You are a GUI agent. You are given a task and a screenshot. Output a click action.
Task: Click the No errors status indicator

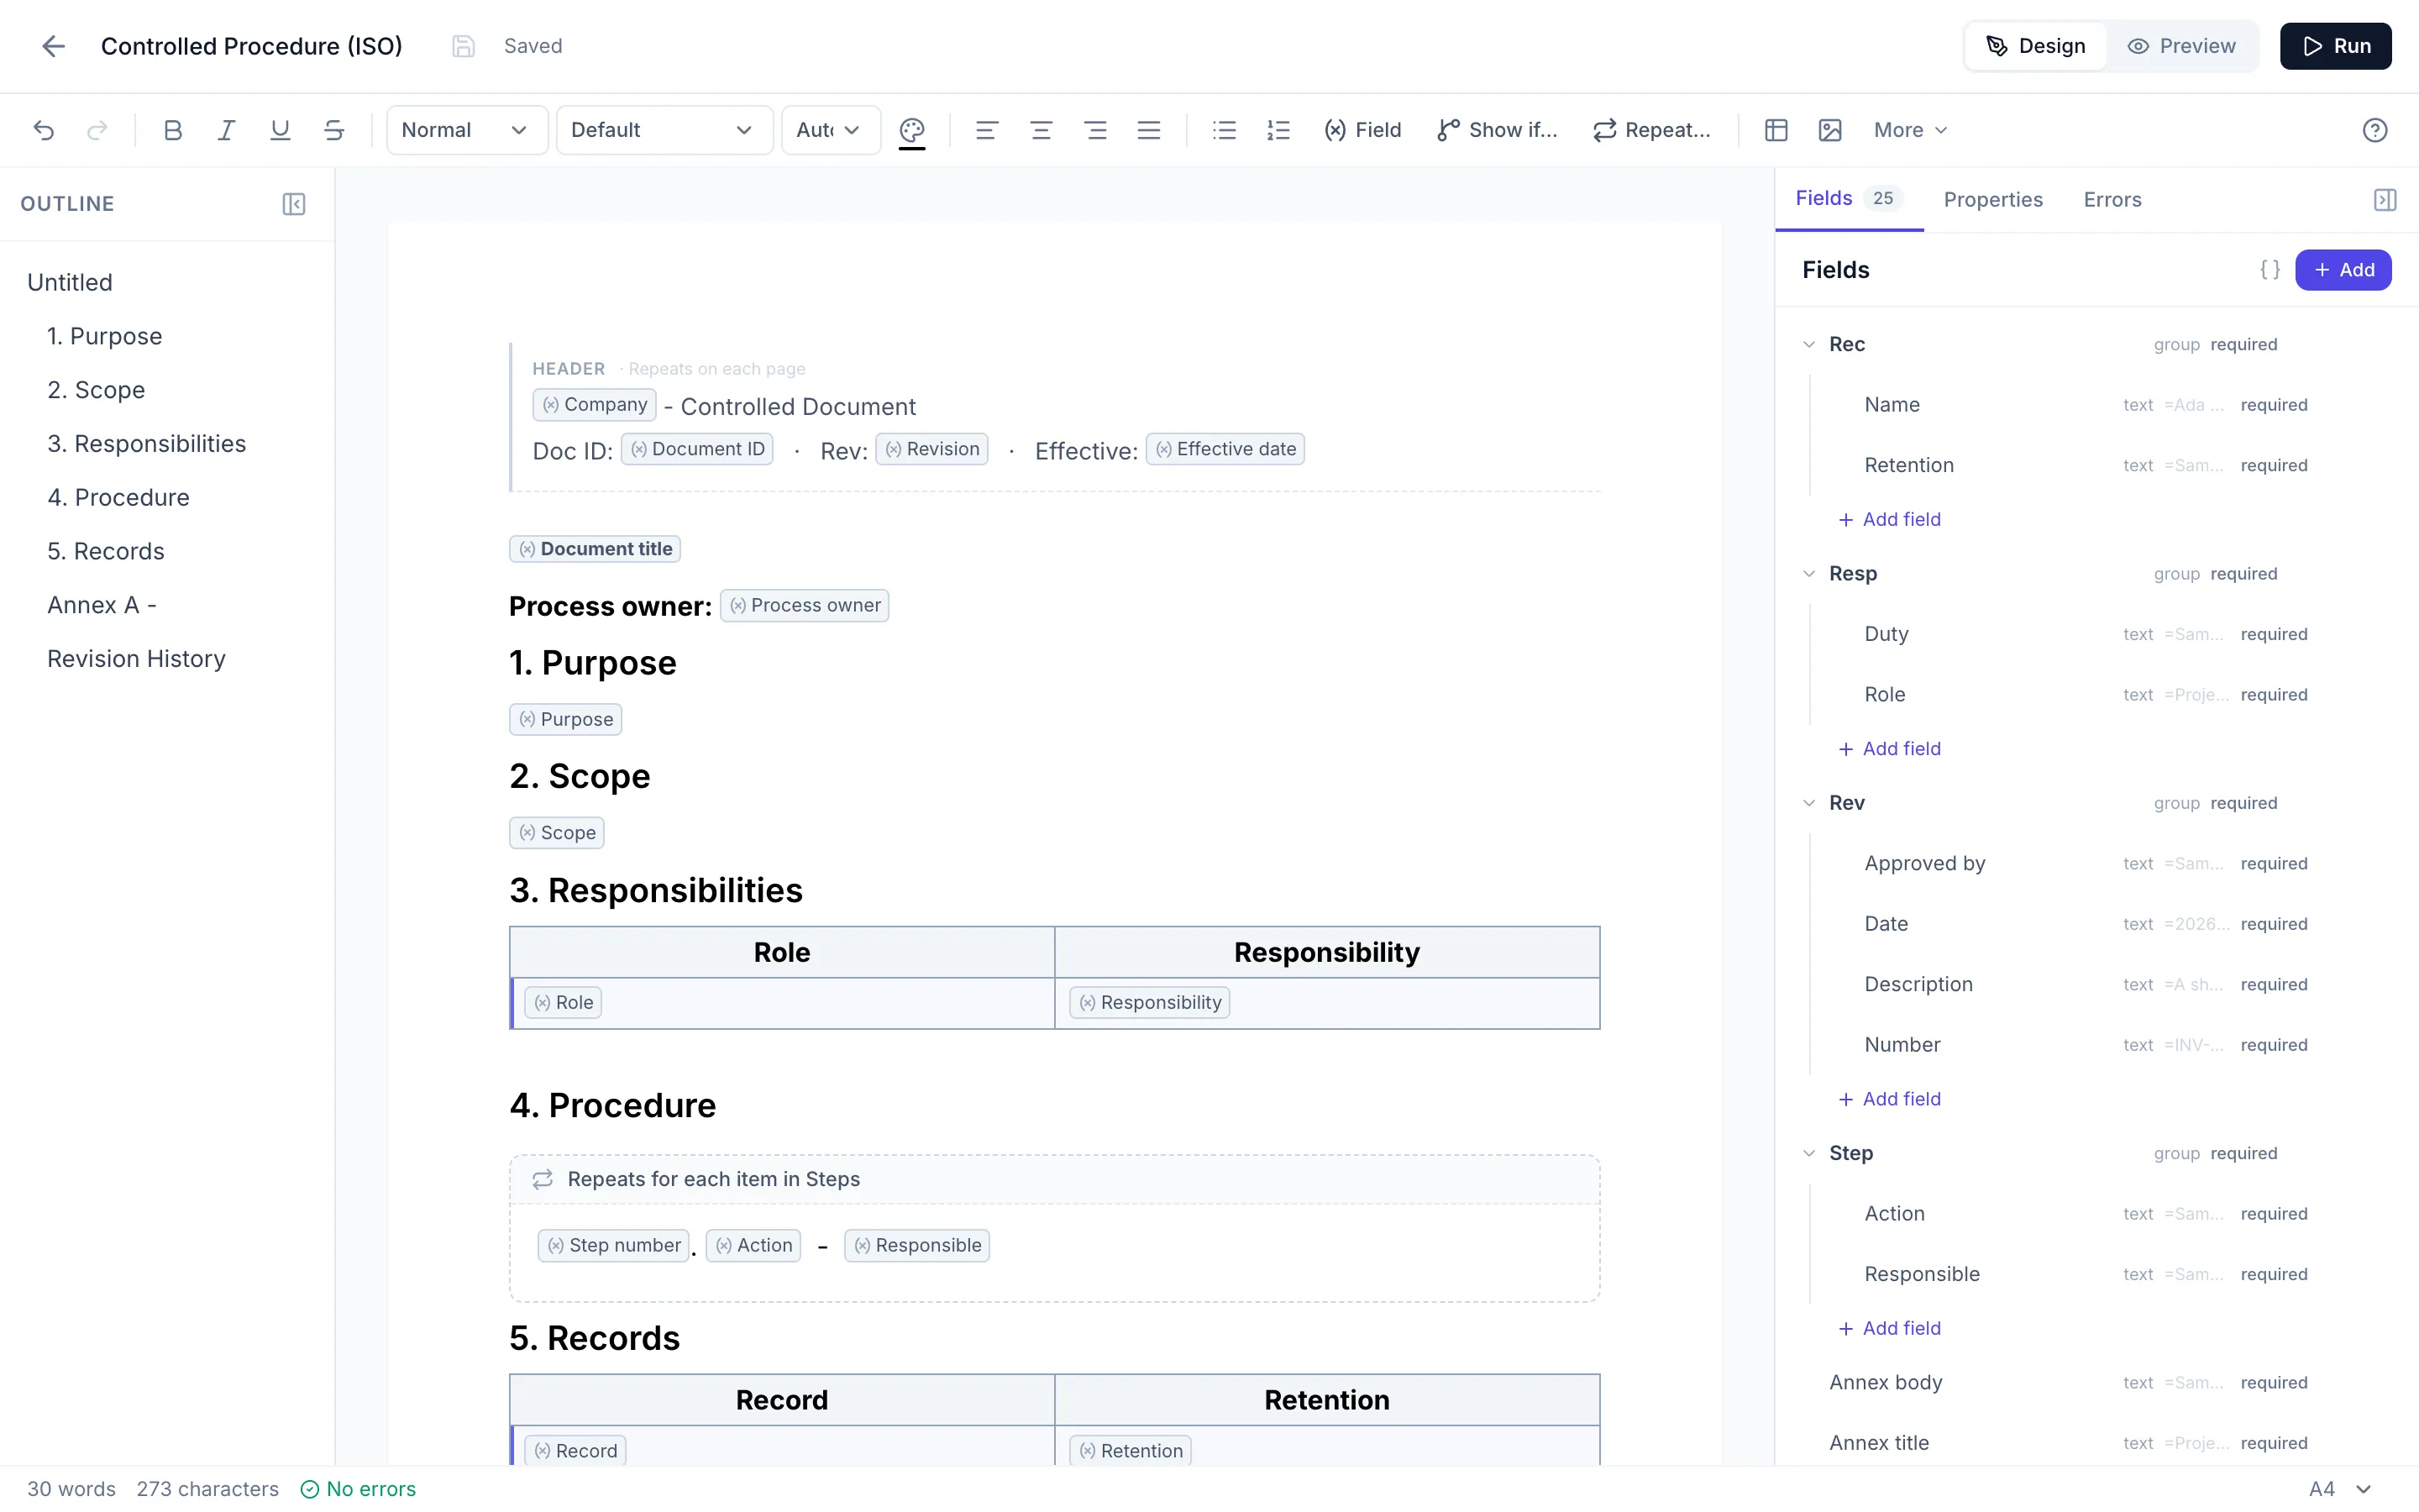click(x=358, y=1489)
